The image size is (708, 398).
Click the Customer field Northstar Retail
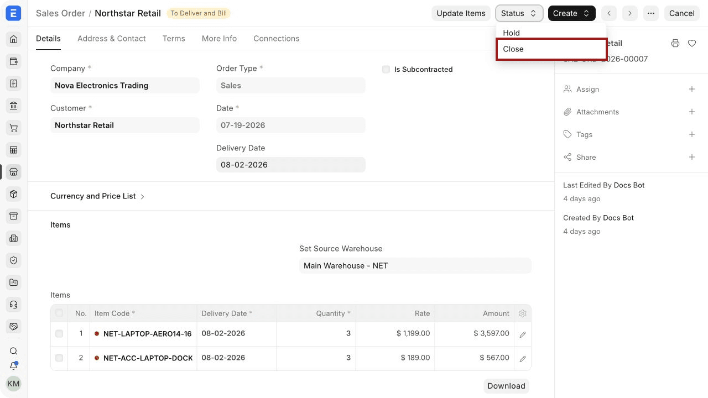pyautogui.click(x=125, y=125)
